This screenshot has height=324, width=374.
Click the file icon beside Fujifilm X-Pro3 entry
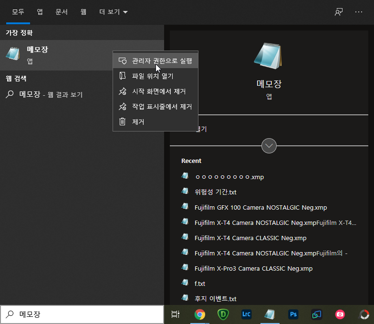pyautogui.click(x=185, y=267)
